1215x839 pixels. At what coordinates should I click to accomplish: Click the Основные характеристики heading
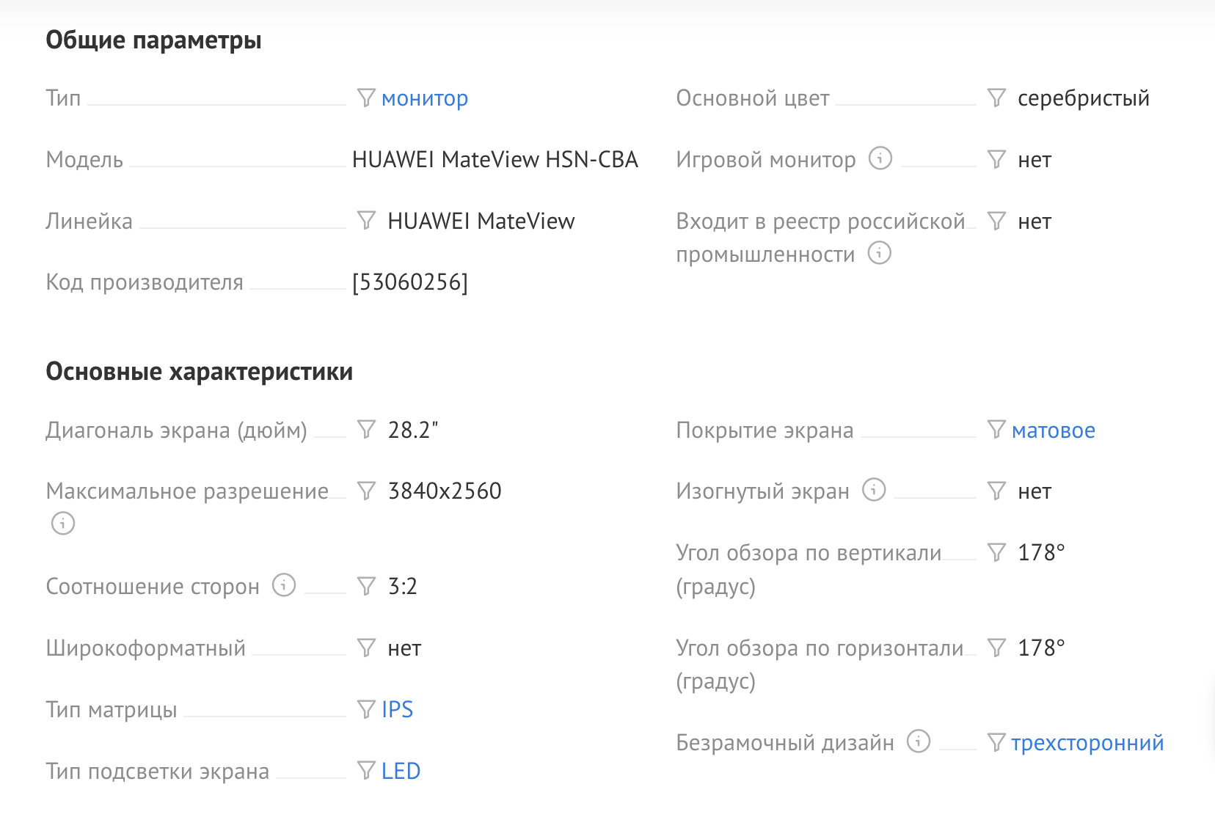tap(200, 372)
